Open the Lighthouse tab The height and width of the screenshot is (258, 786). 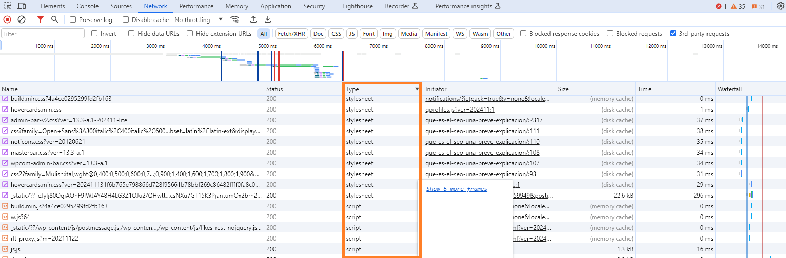tap(358, 6)
